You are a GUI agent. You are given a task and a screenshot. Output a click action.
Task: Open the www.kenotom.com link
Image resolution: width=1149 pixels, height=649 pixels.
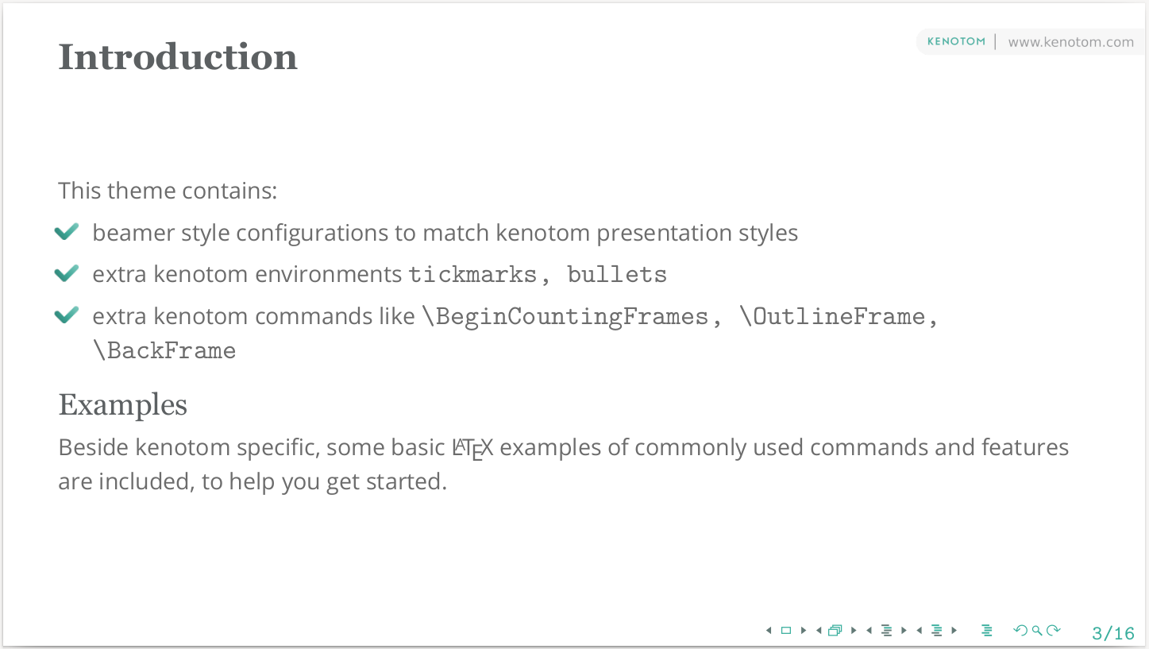tap(1070, 42)
